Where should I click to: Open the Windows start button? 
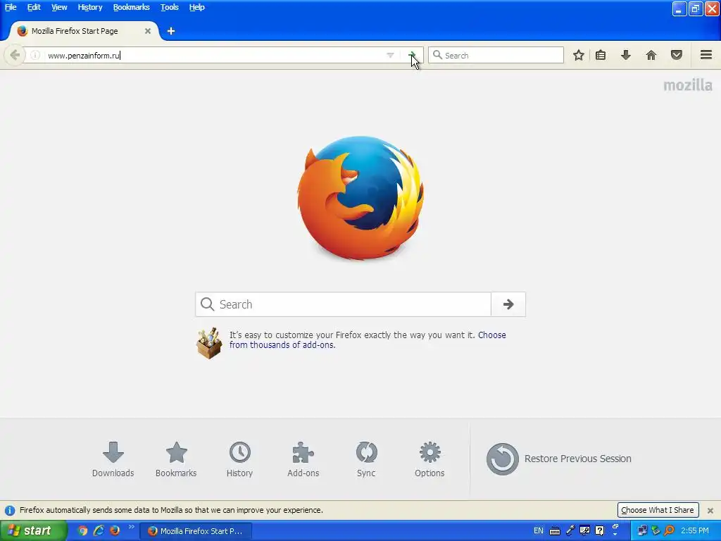click(32, 530)
